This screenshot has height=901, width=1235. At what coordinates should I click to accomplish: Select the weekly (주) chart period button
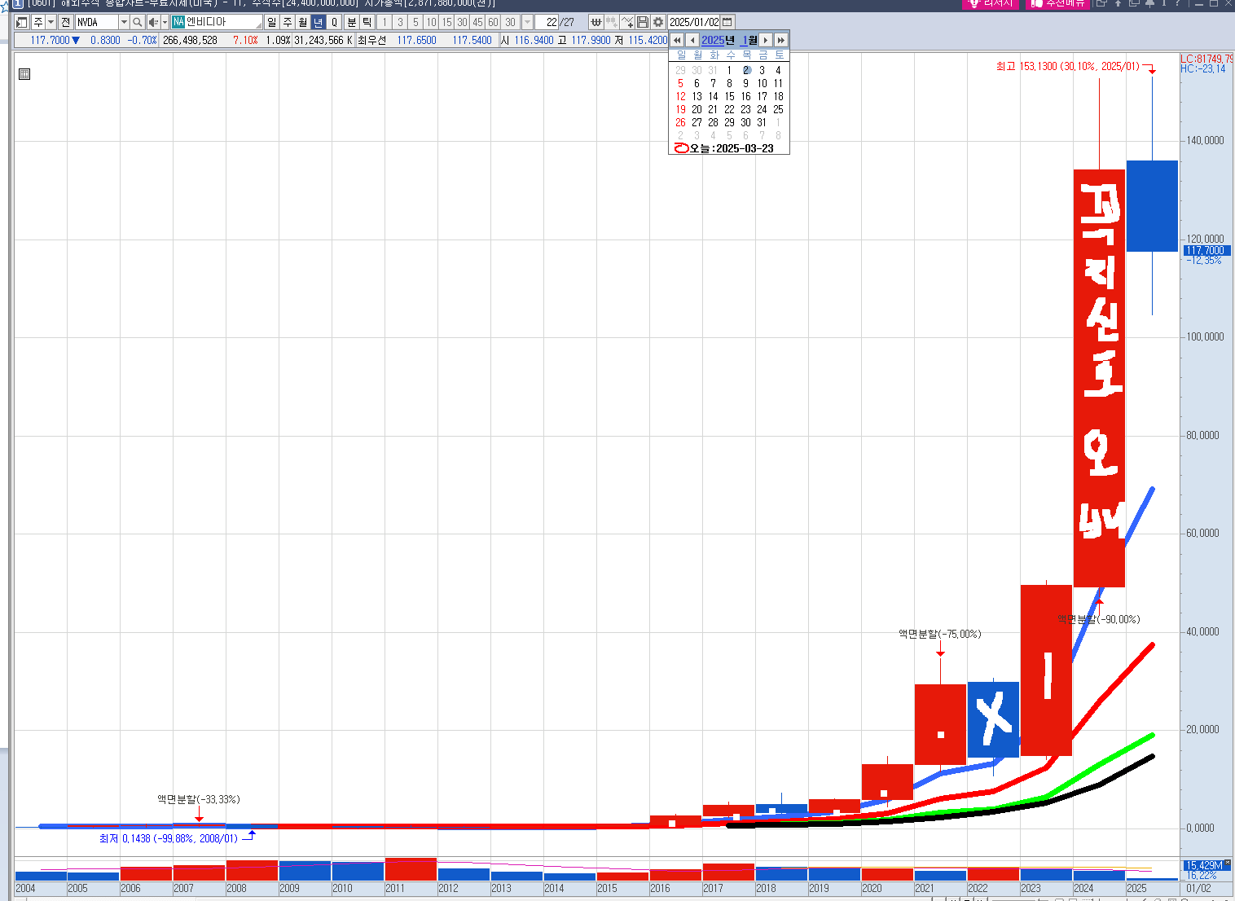(287, 22)
